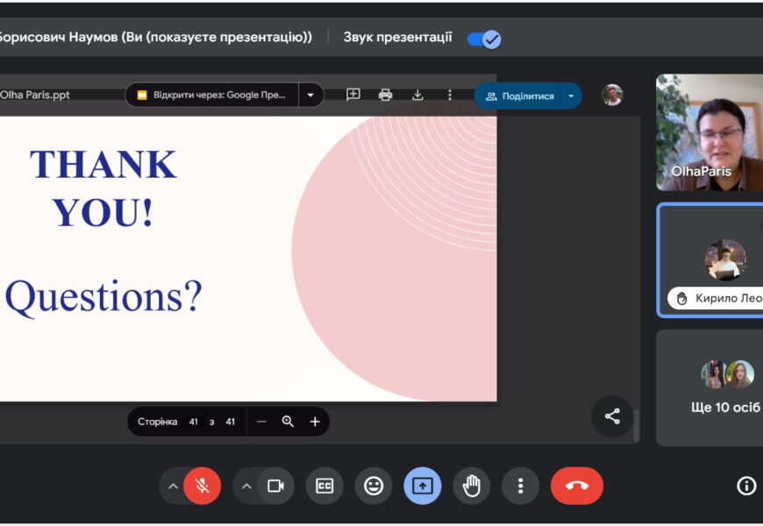Open the Share button dropdown arrow
The image size is (763, 526).
tap(571, 96)
